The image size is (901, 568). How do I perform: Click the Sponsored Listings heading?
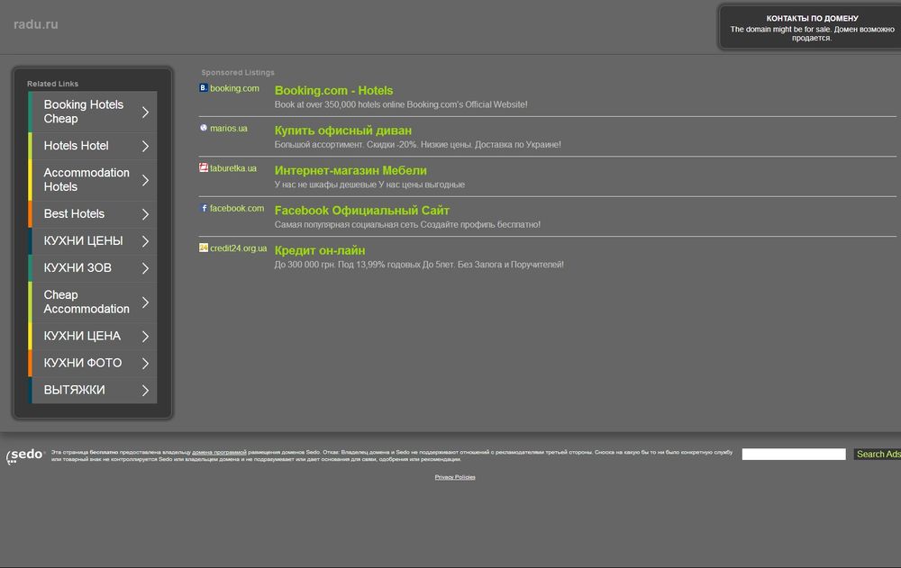[238, 72]
